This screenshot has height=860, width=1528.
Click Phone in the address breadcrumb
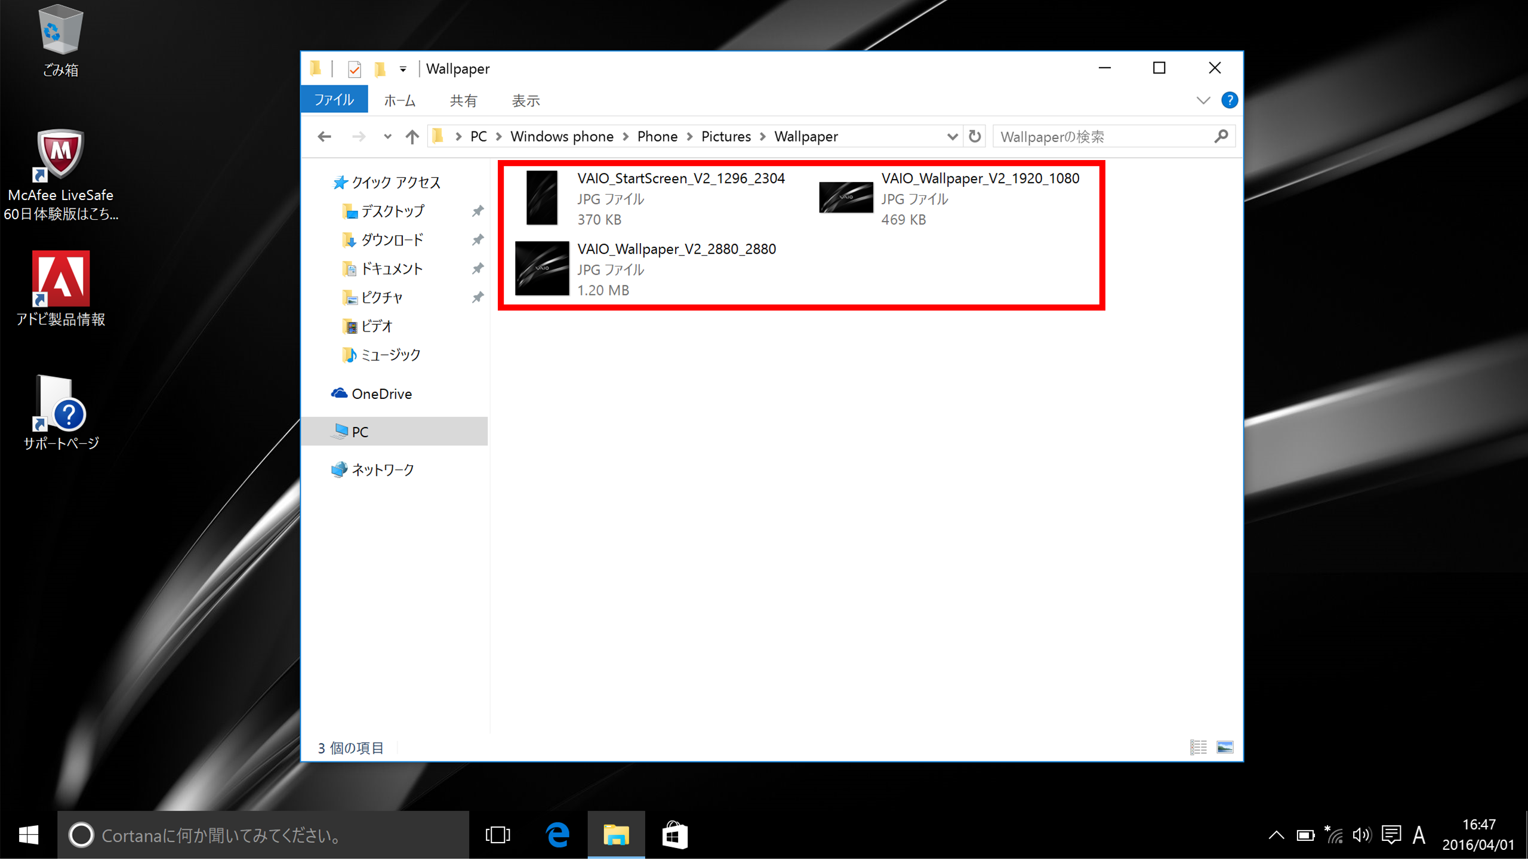[x=657, y=137]
